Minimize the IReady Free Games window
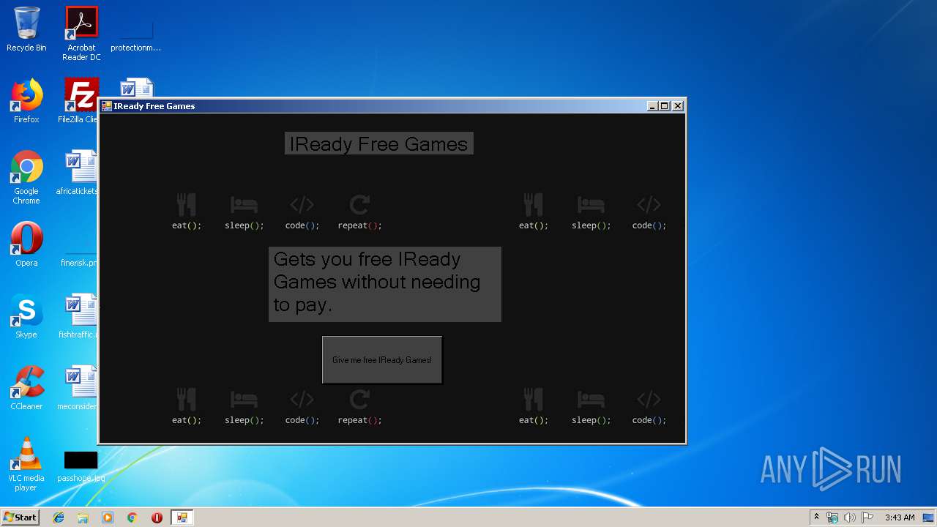The width and height of the screenshot is (937, 527). coord(652,106)
